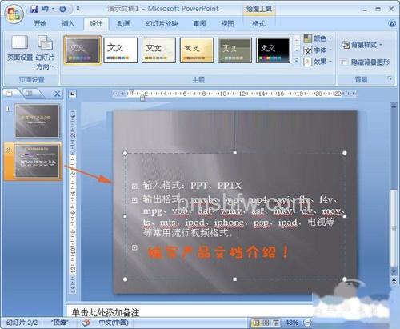Click bottom-middle sizing handle of text box
This screenshot has height=329, width=400.
pyautogui.click(x=235, y=279)
